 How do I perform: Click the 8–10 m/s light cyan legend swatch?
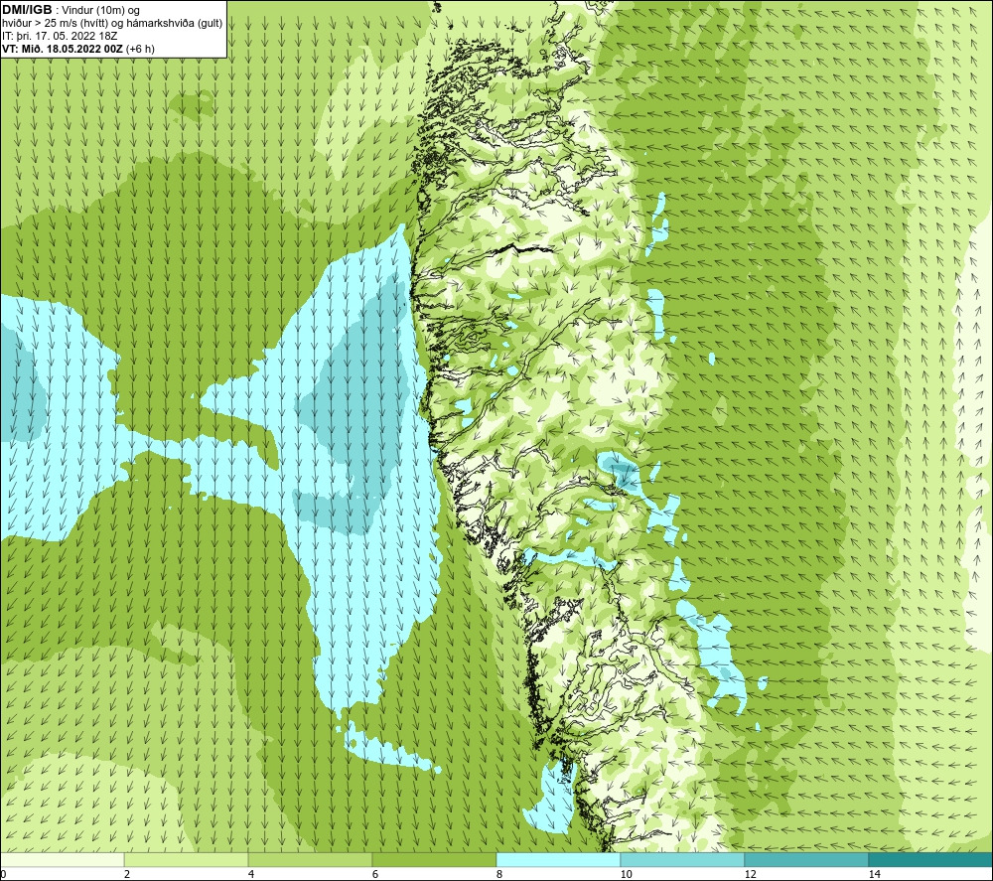[x=558, y=859]
